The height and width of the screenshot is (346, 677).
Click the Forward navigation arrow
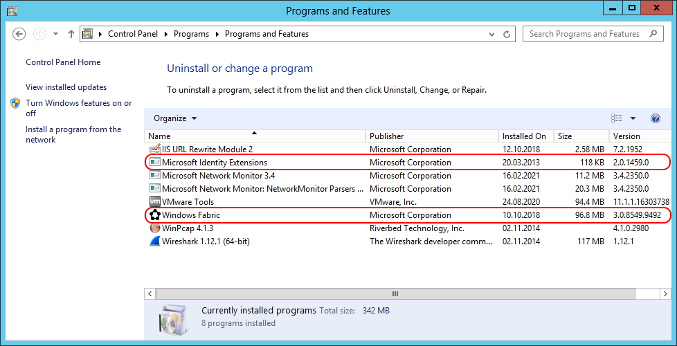point(39,34)
